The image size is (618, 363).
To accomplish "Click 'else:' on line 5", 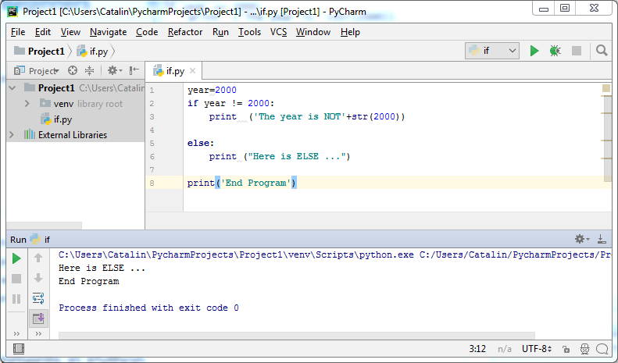I will pyautogui.click(x=201, y=143).
